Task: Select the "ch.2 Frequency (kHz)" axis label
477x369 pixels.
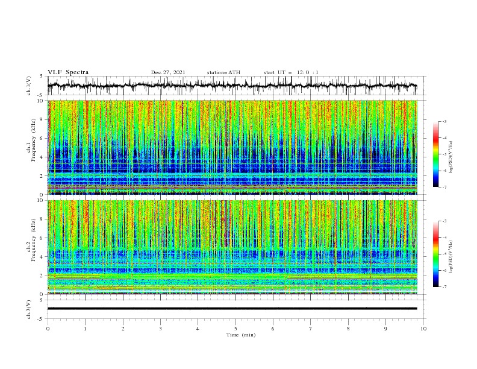Action: [31, 240]
